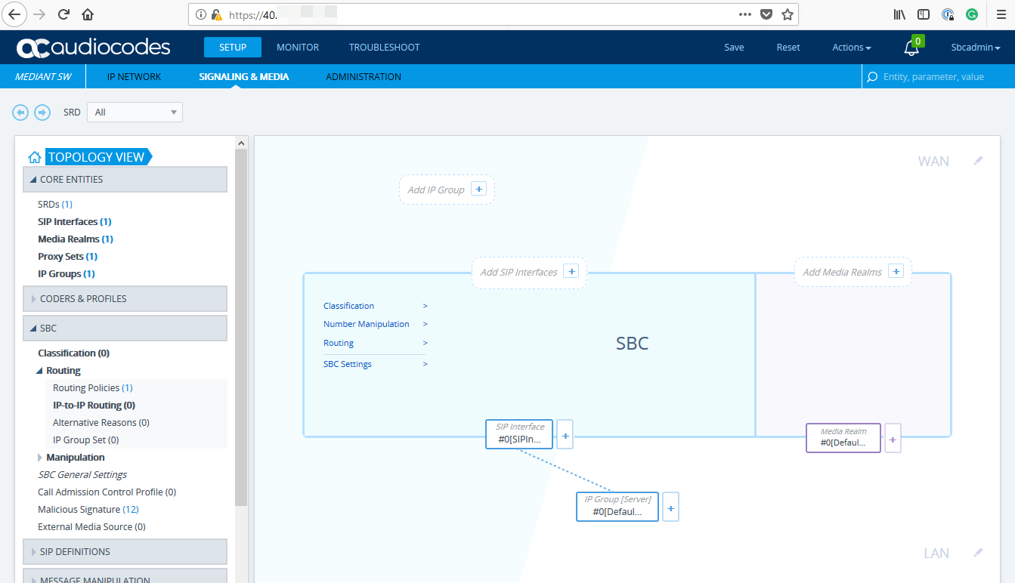Select the SIP Interface #0 topology box
The width and height of the screenshot is (1015, 583).
(x=520, y=434)
